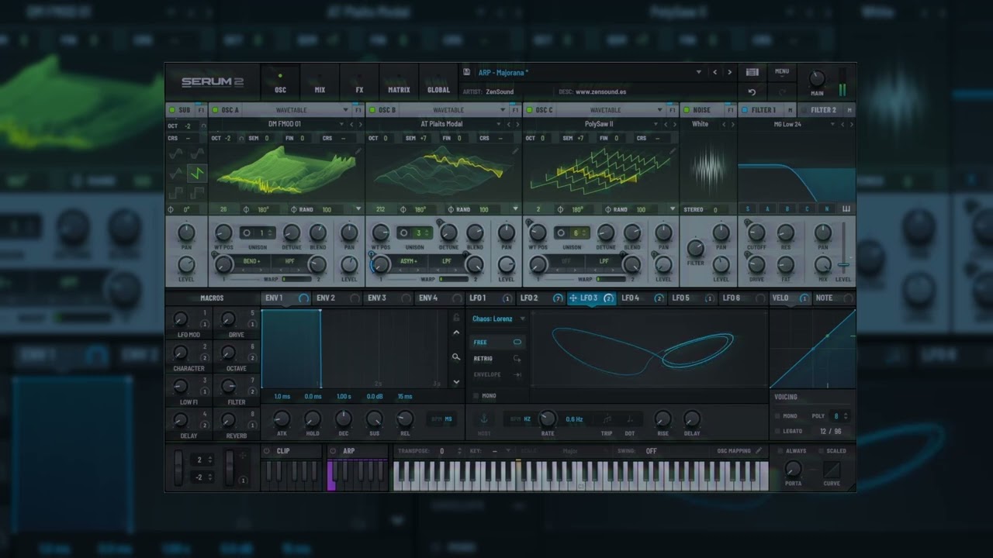Click the piano keys icon in filter routing
The image size is (993, 558).
[846, 208]
